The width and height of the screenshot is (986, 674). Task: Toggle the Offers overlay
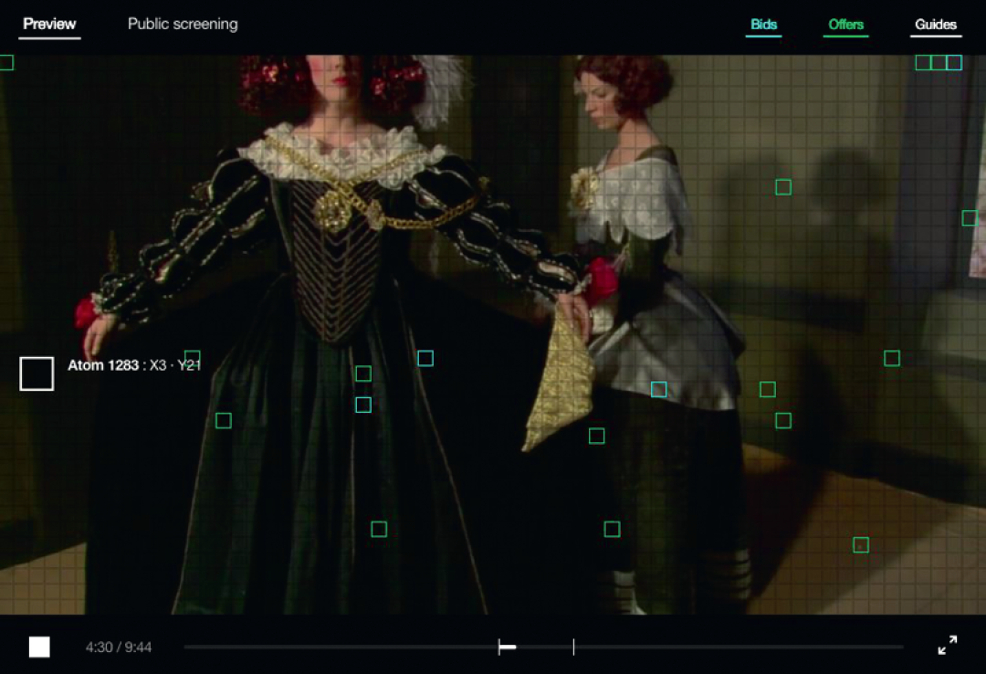(x=845, y=25)
